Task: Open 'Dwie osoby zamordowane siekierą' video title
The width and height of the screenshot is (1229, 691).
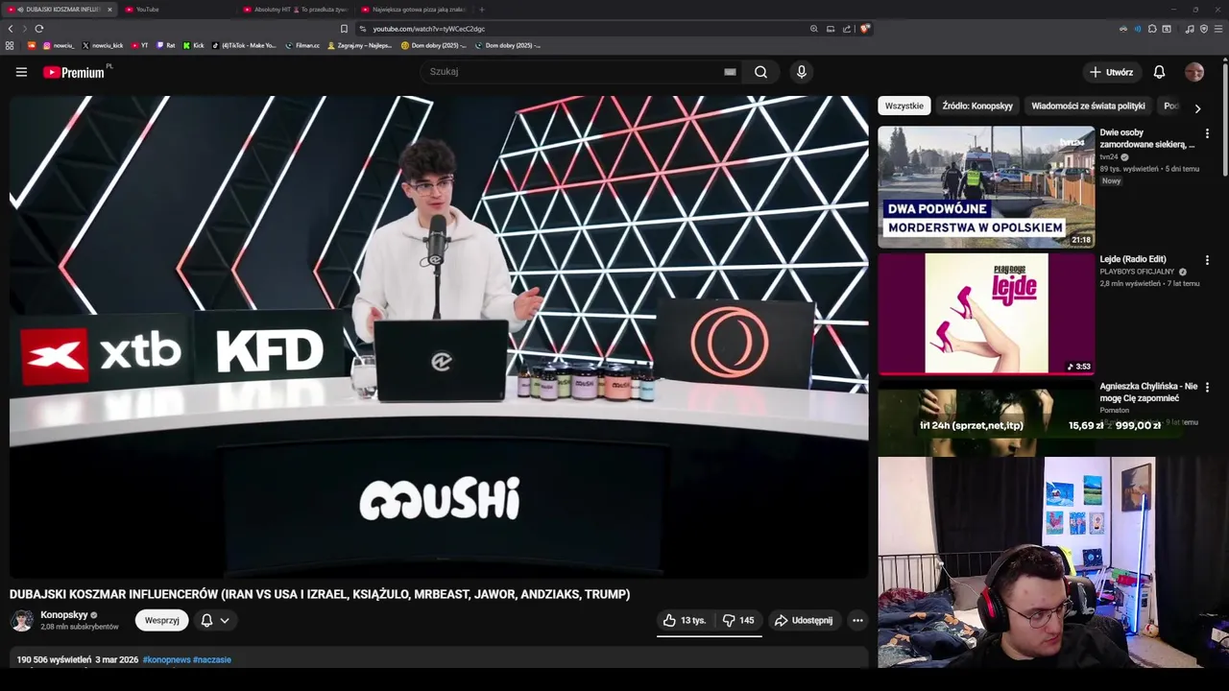Action: click(1147, 139)
